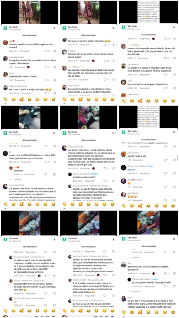This screenshot has height=318, width=179.
Task: Click the comments scrollbar beside 'a bota nada a ver'
Action: pyautogui.click(x=177, y=157)
